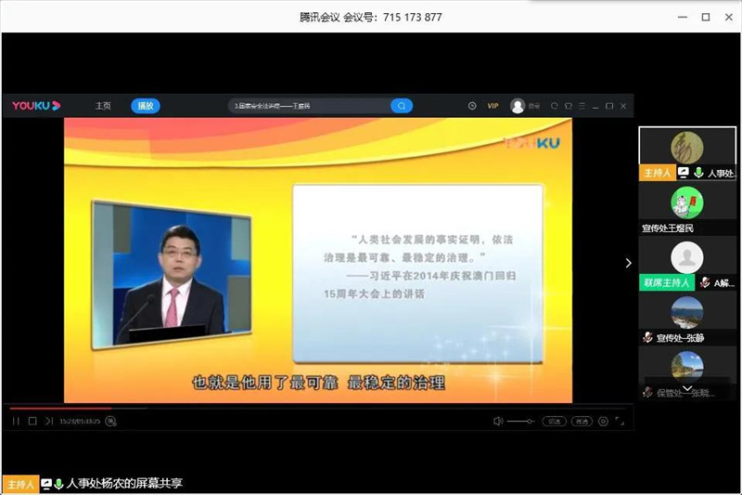Click the green 联席主持人 badge

pos(667,282)
